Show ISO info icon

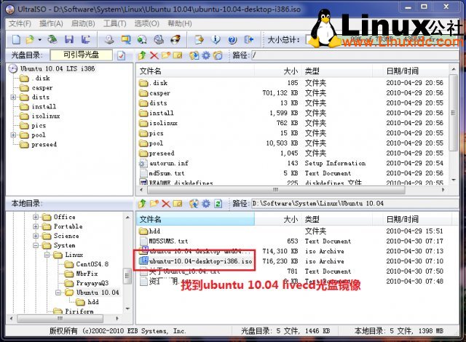click(x=216, y=39)
